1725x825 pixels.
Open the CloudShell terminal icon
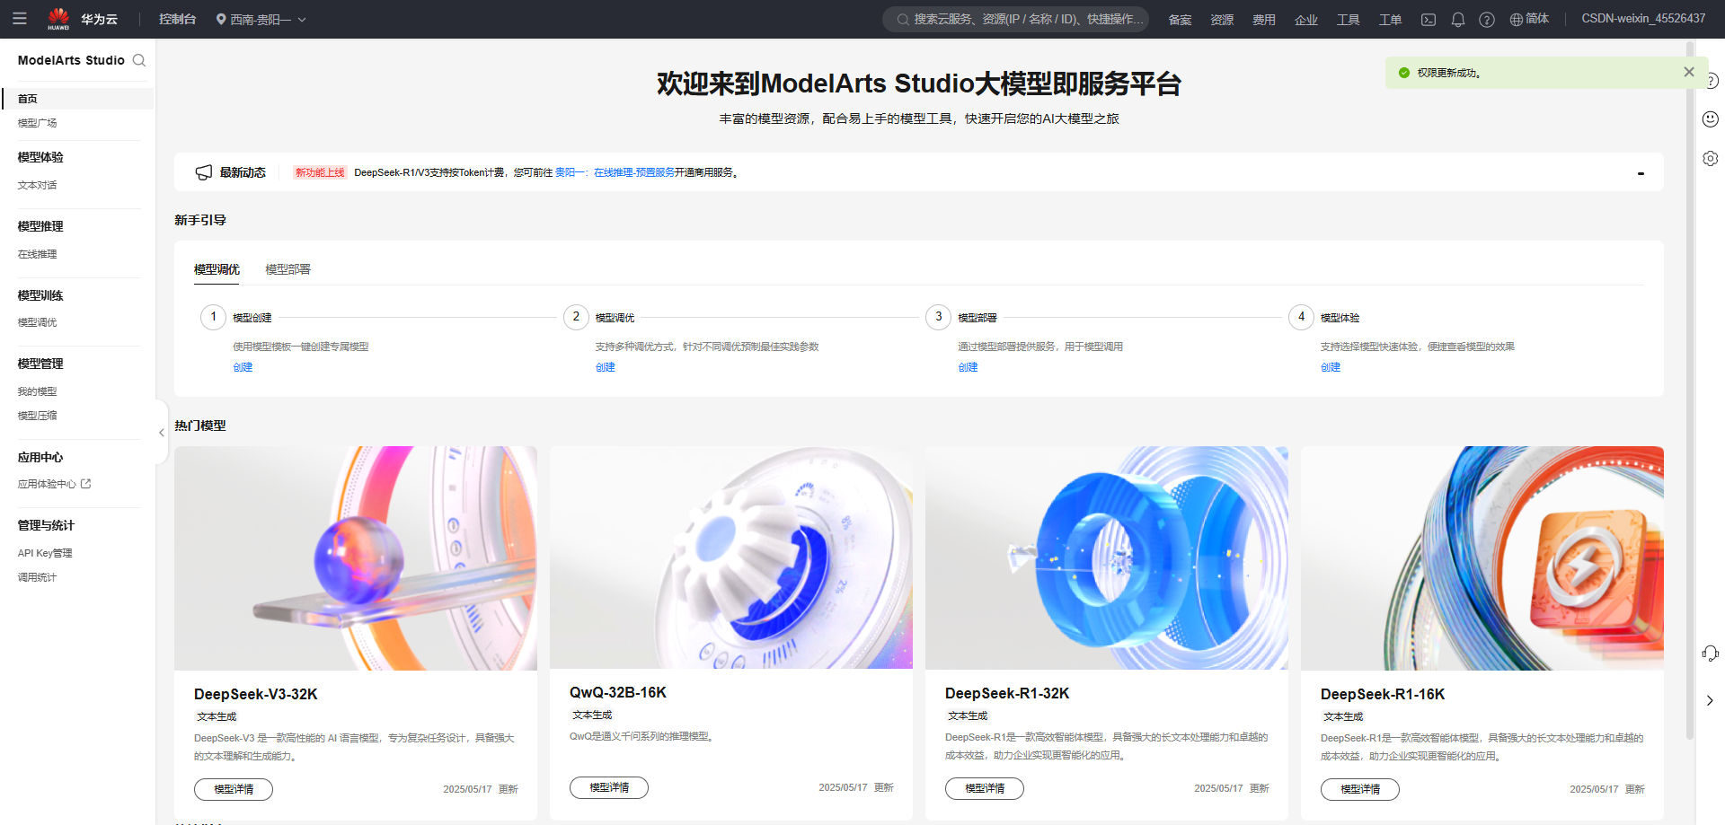click(x=1429, y=20)
